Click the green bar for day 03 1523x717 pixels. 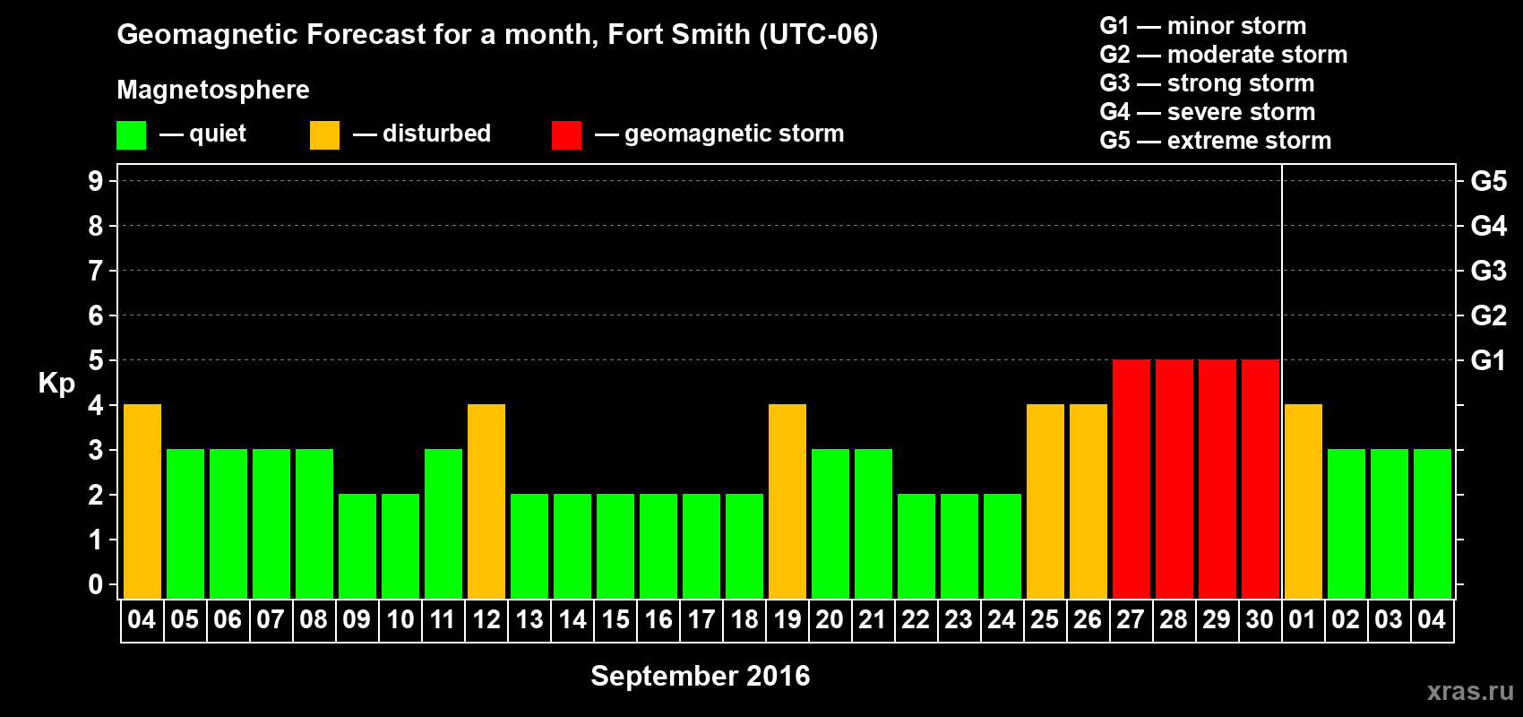pos(1390,524)
